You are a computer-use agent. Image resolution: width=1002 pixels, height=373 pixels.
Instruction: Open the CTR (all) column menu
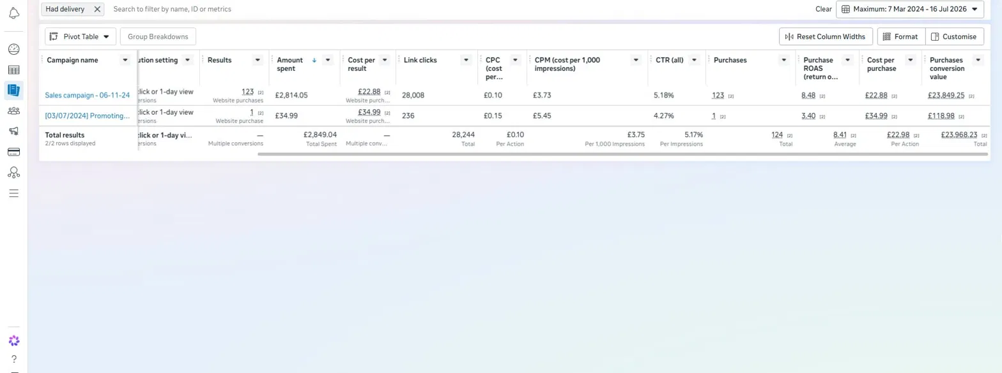(695, 60)
